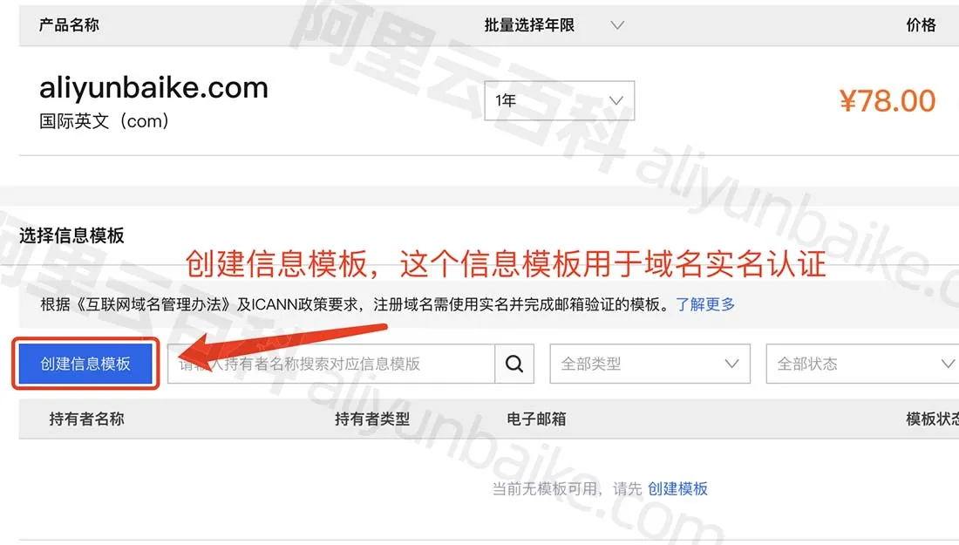959x545 pixels.
Task: Click the 创建模板 link in the empty list
Action: point(677,488)
